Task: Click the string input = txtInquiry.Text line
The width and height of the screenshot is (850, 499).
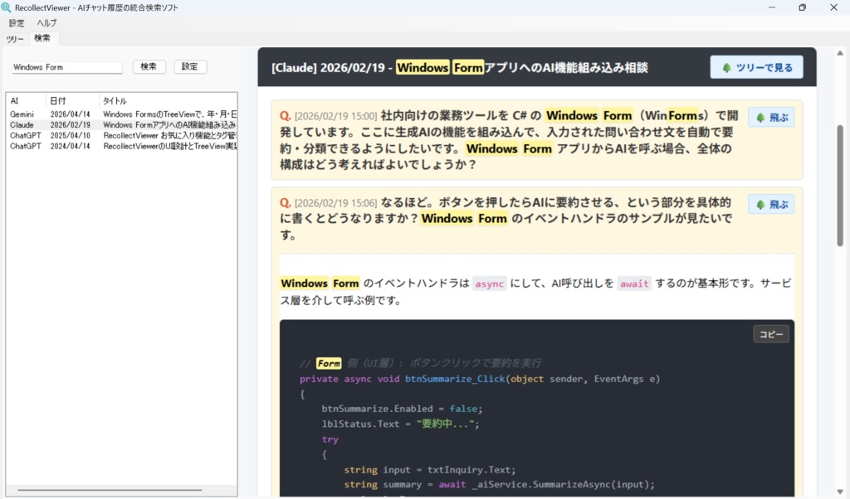Action: point(430,470)
